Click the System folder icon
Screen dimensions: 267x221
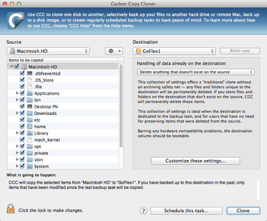(x=29, y=166)
